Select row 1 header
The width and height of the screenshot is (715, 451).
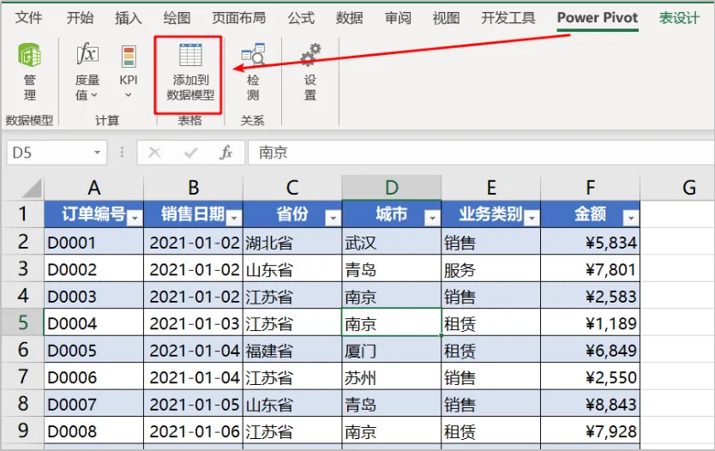(23, 213)
